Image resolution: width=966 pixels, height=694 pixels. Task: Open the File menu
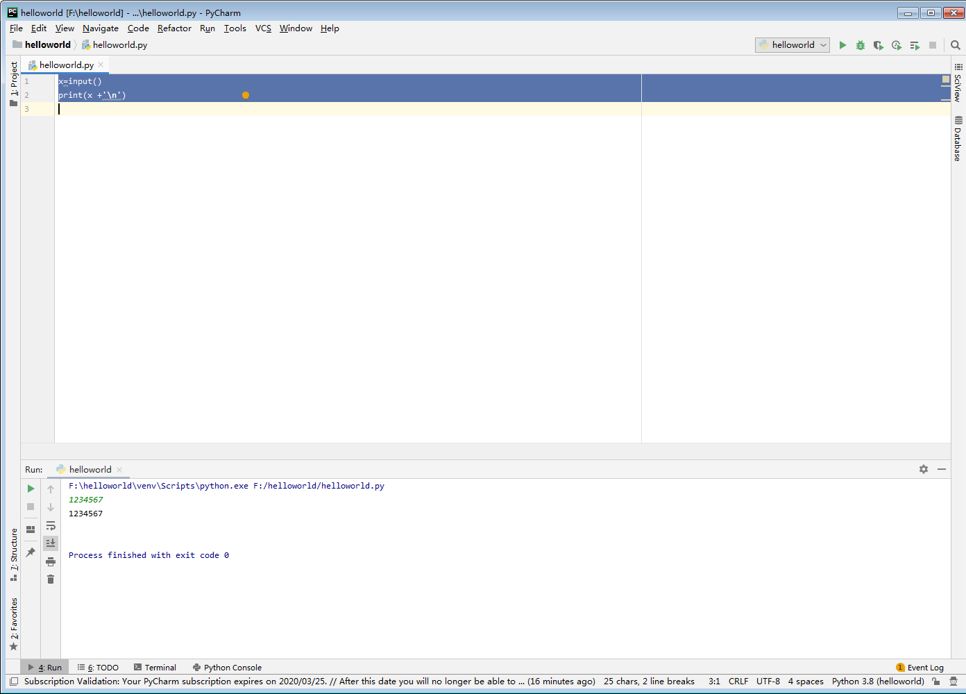click(16, 28)
